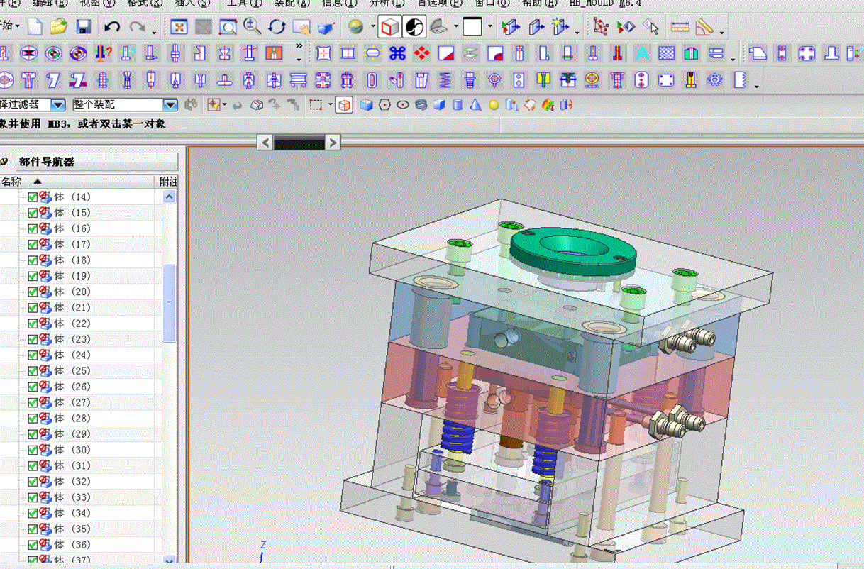Click the dark slider between the arrows

point(299,143)
